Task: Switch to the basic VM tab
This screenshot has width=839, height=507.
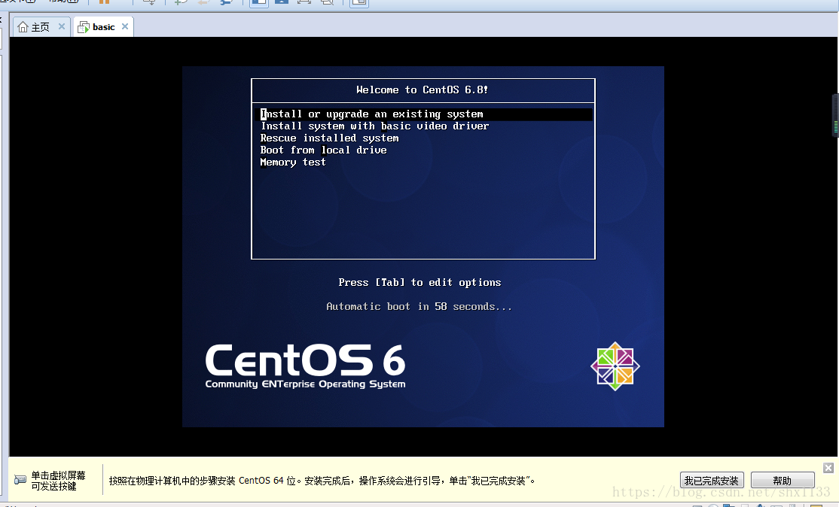Action: coord(103,27)
